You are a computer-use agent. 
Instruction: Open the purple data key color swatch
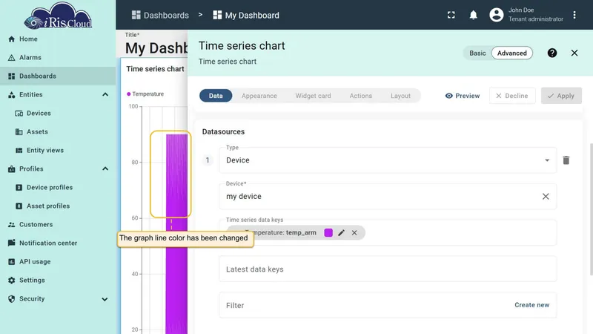(x=328, y=233)
